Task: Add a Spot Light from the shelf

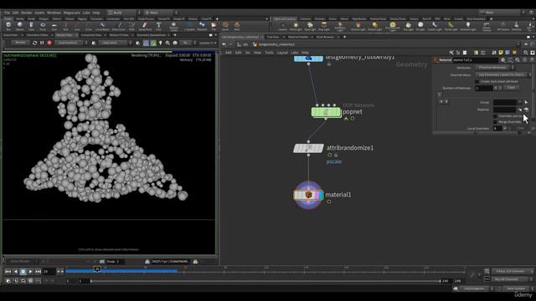Action: pos(310,26)
